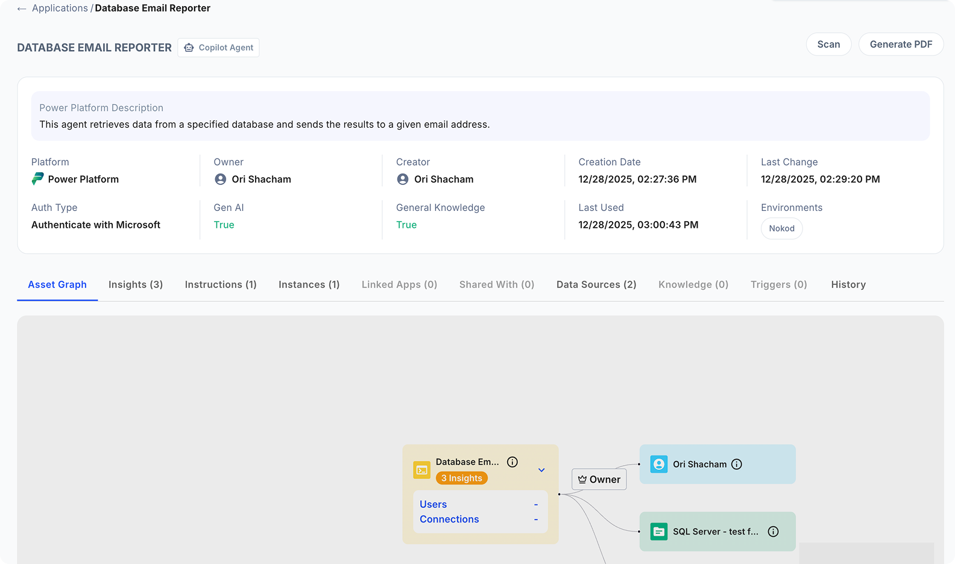Click the Creator avatar icon beside Ori Shacham

pos(403,179)
